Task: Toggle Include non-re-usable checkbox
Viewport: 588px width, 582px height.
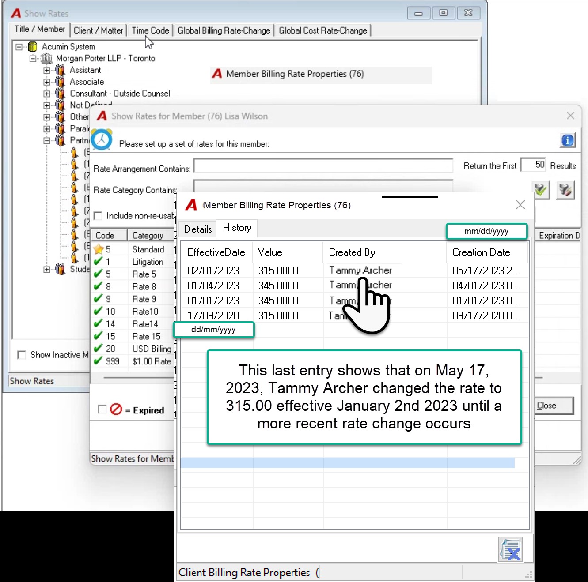Action: click(98, 216)
